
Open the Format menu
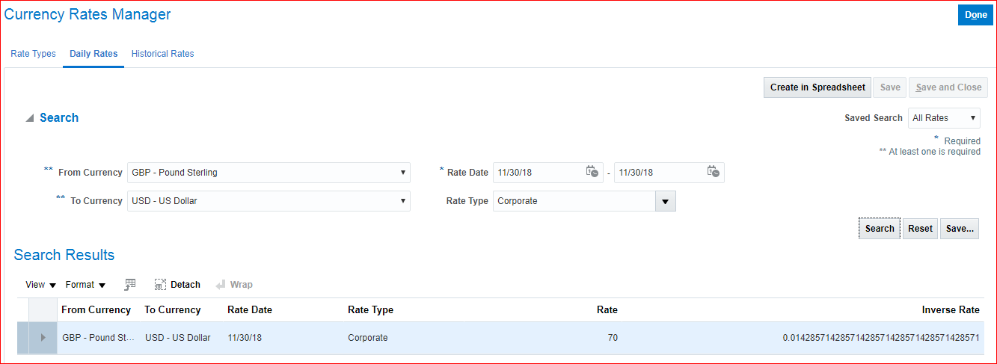(85, 285)
